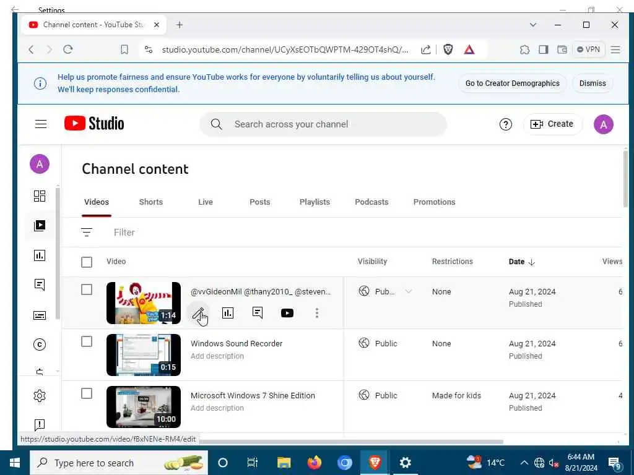Image resolution: width=634 pixels, height=475 pixels.
Task: Open the tab search chevron in browser
Action: (x=533, y=25)
